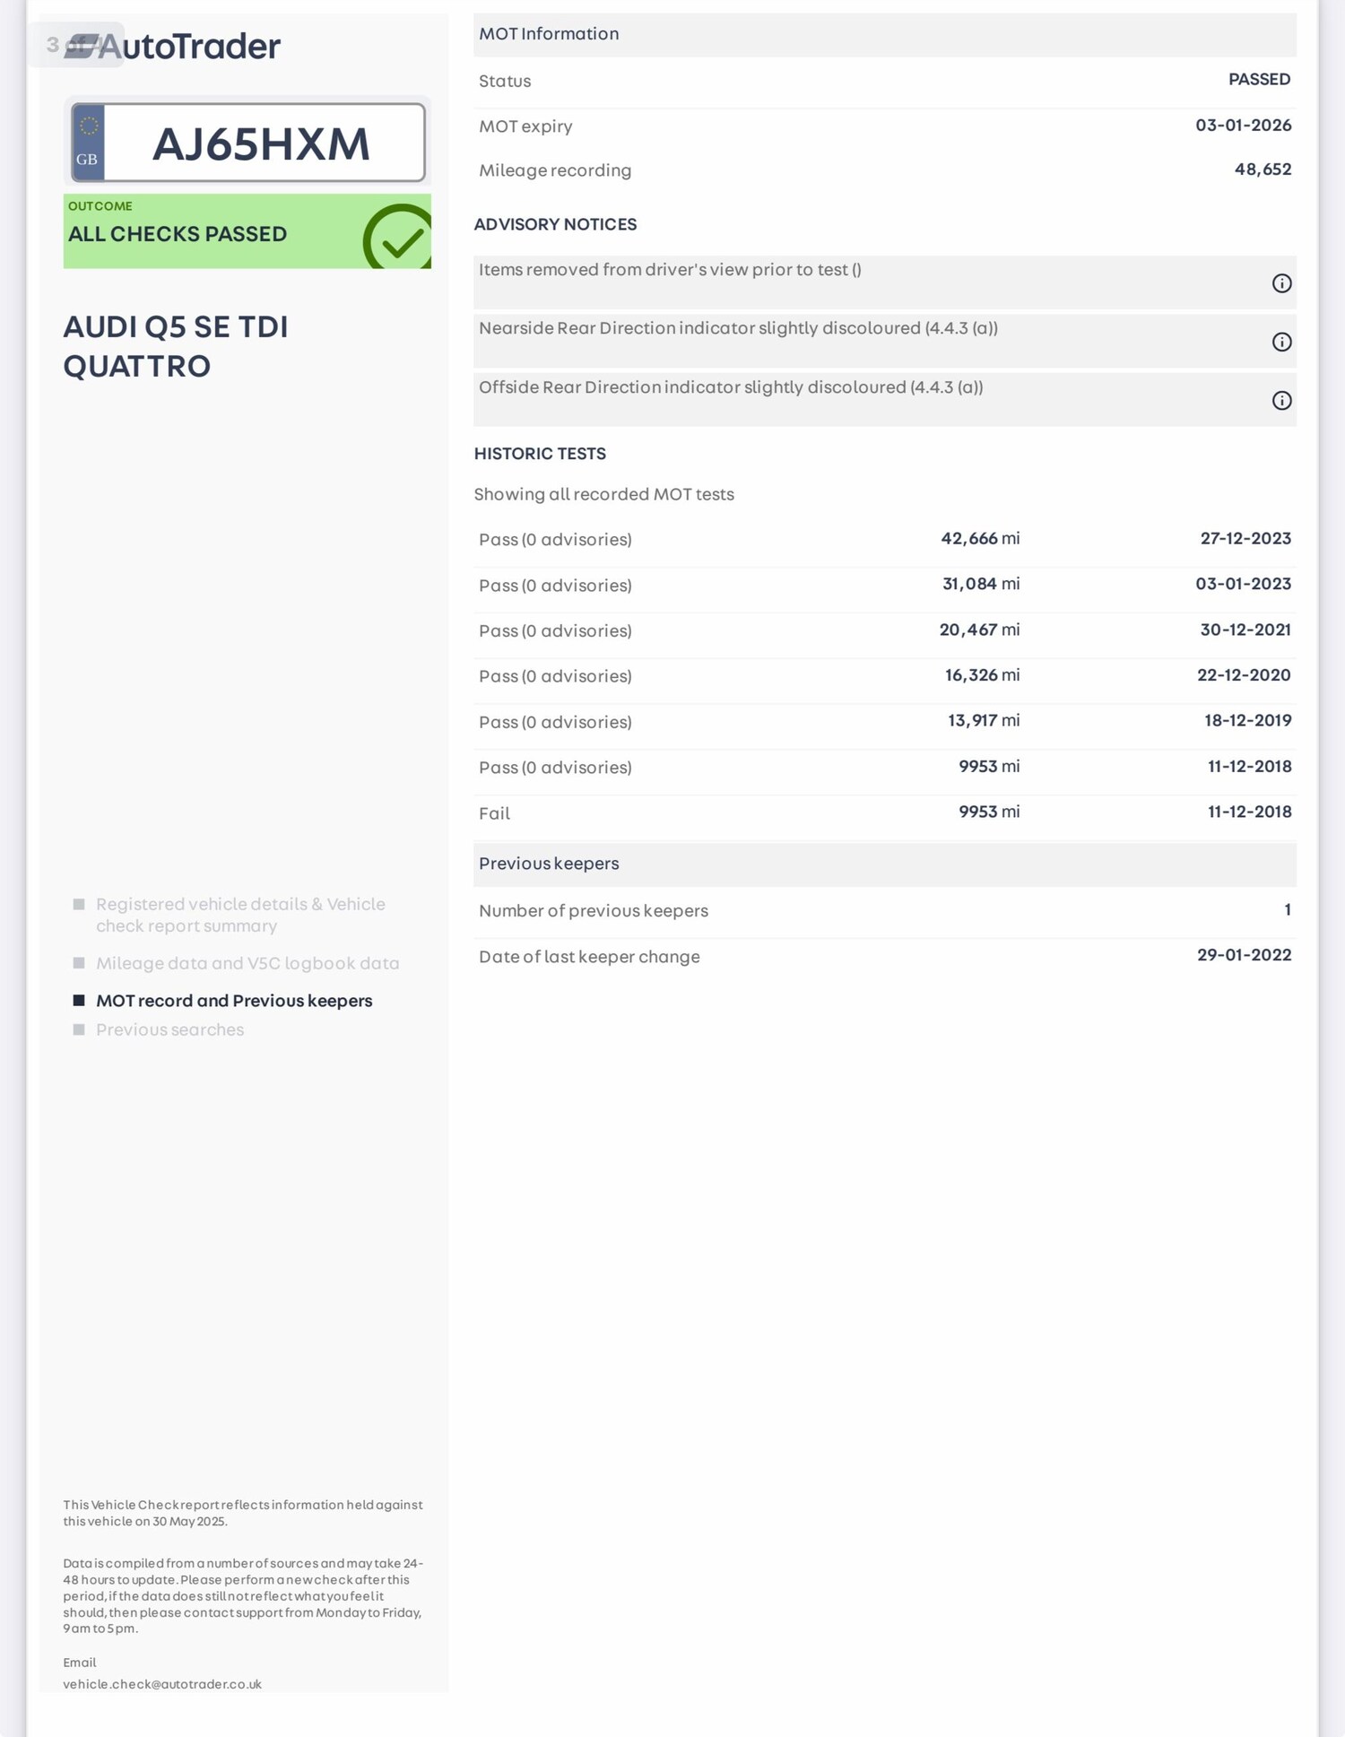Click the HISTORIC TESTS heading

coord(540,454)
